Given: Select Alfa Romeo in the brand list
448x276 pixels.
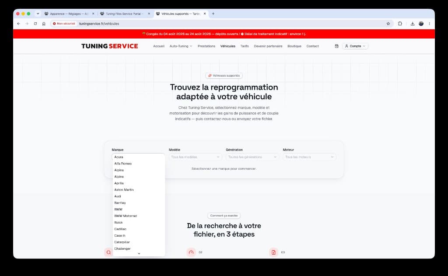Looking at the screenshot, I should [x=139, y=164].
